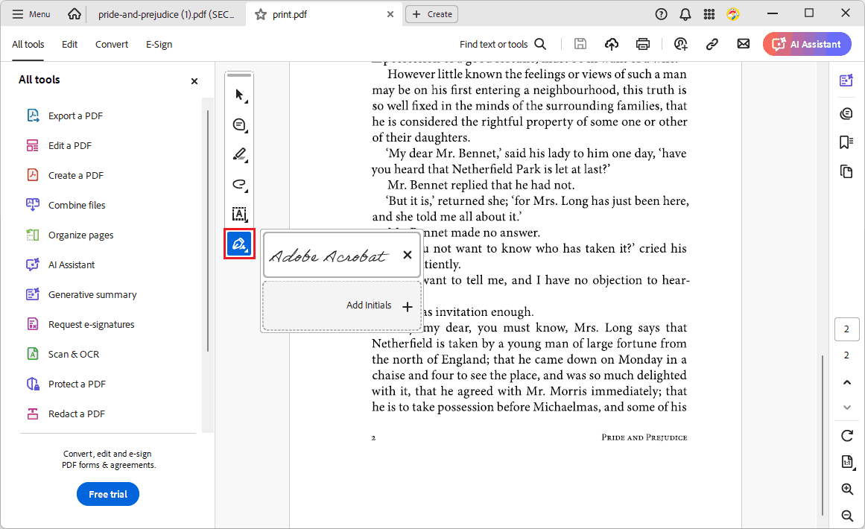Activate the Highlight text tool
The height and width of the screenshot is (529, 865).
coord(239,154)
